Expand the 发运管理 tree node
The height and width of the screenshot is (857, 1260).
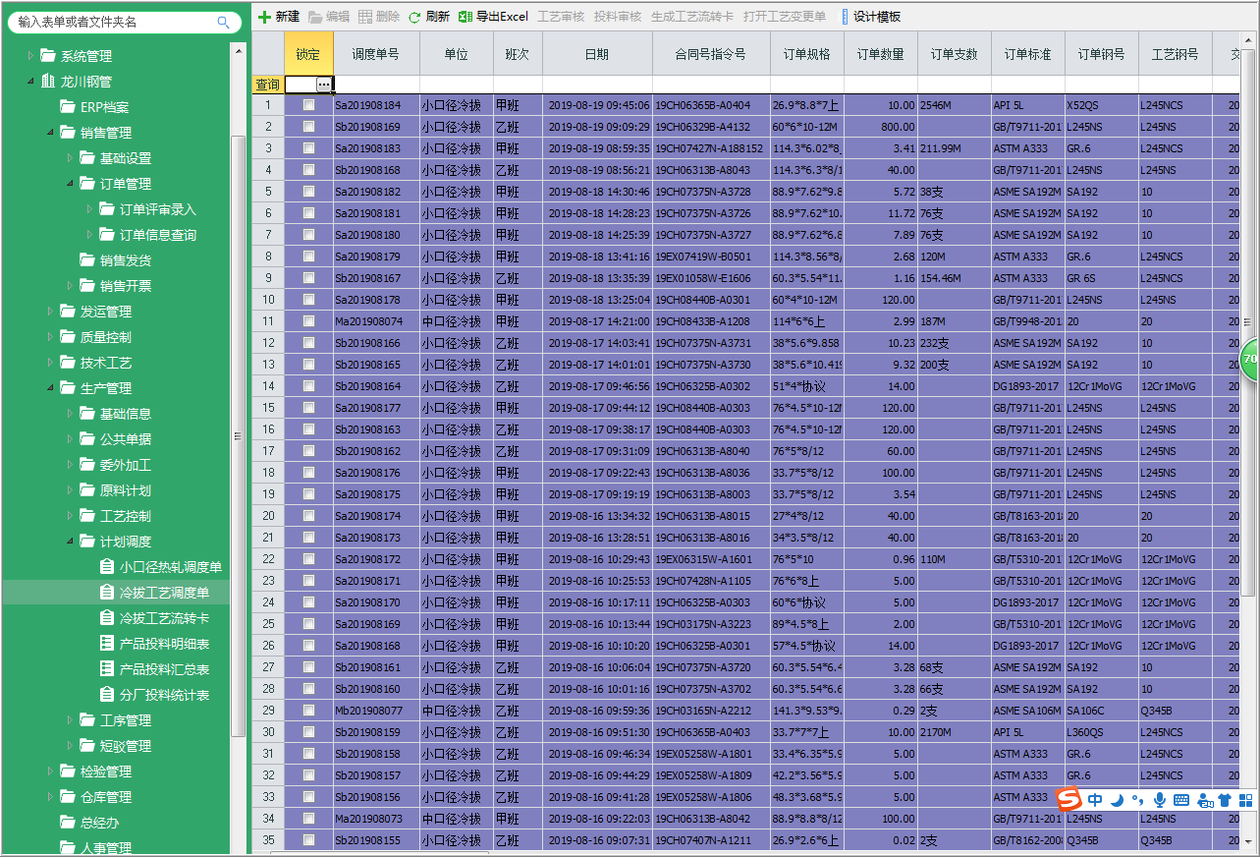50,312
